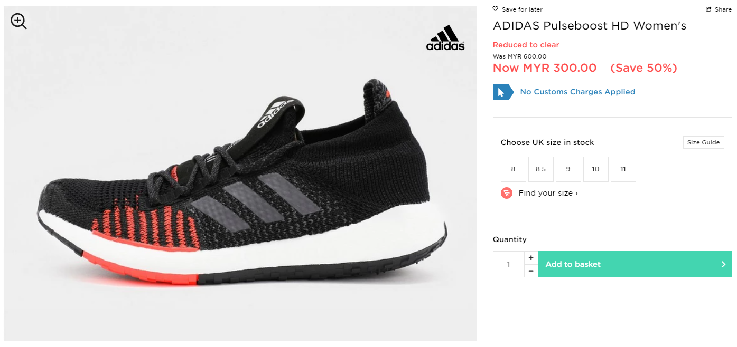
Task: Click the ADIDAS Pulseboost HD Women's title
Action: pos(589,26)
